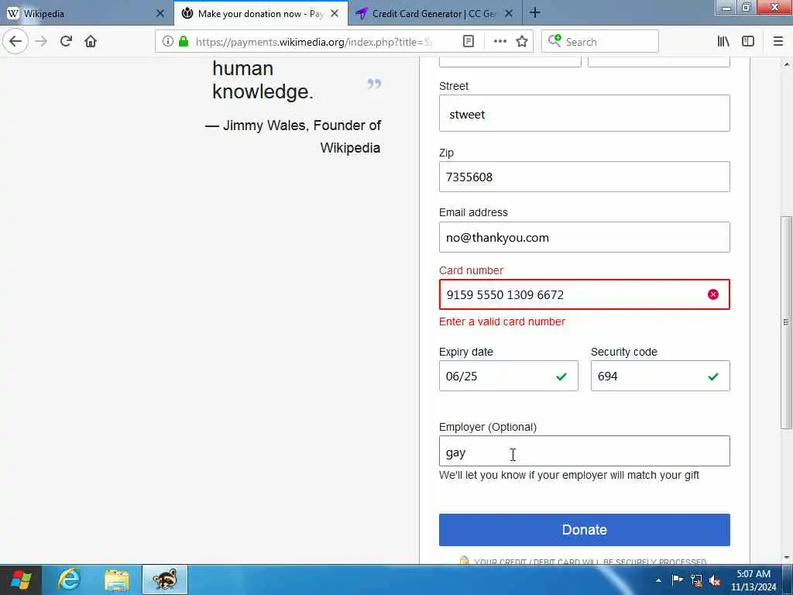
Task: Show hidden system tray icons
Action: pos(658,580)
